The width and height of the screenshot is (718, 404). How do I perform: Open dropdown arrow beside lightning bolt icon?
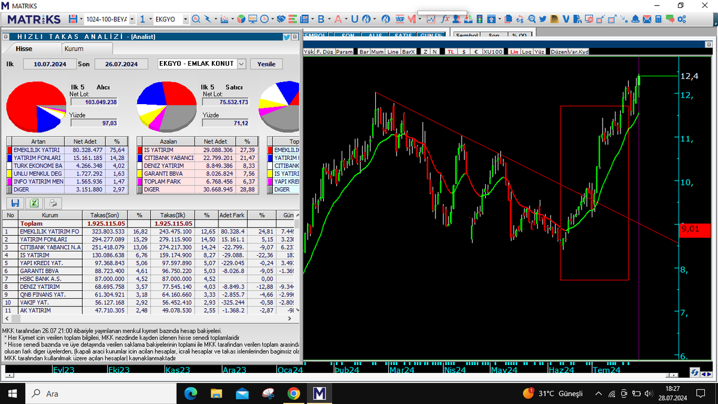click(215, 19)
